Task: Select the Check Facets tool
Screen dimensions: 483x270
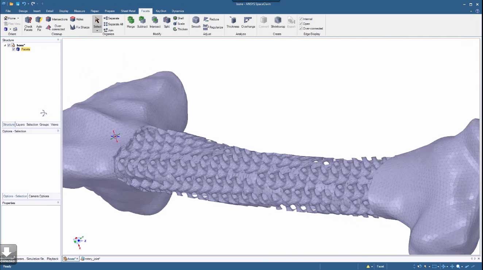Action: [28, 23]
